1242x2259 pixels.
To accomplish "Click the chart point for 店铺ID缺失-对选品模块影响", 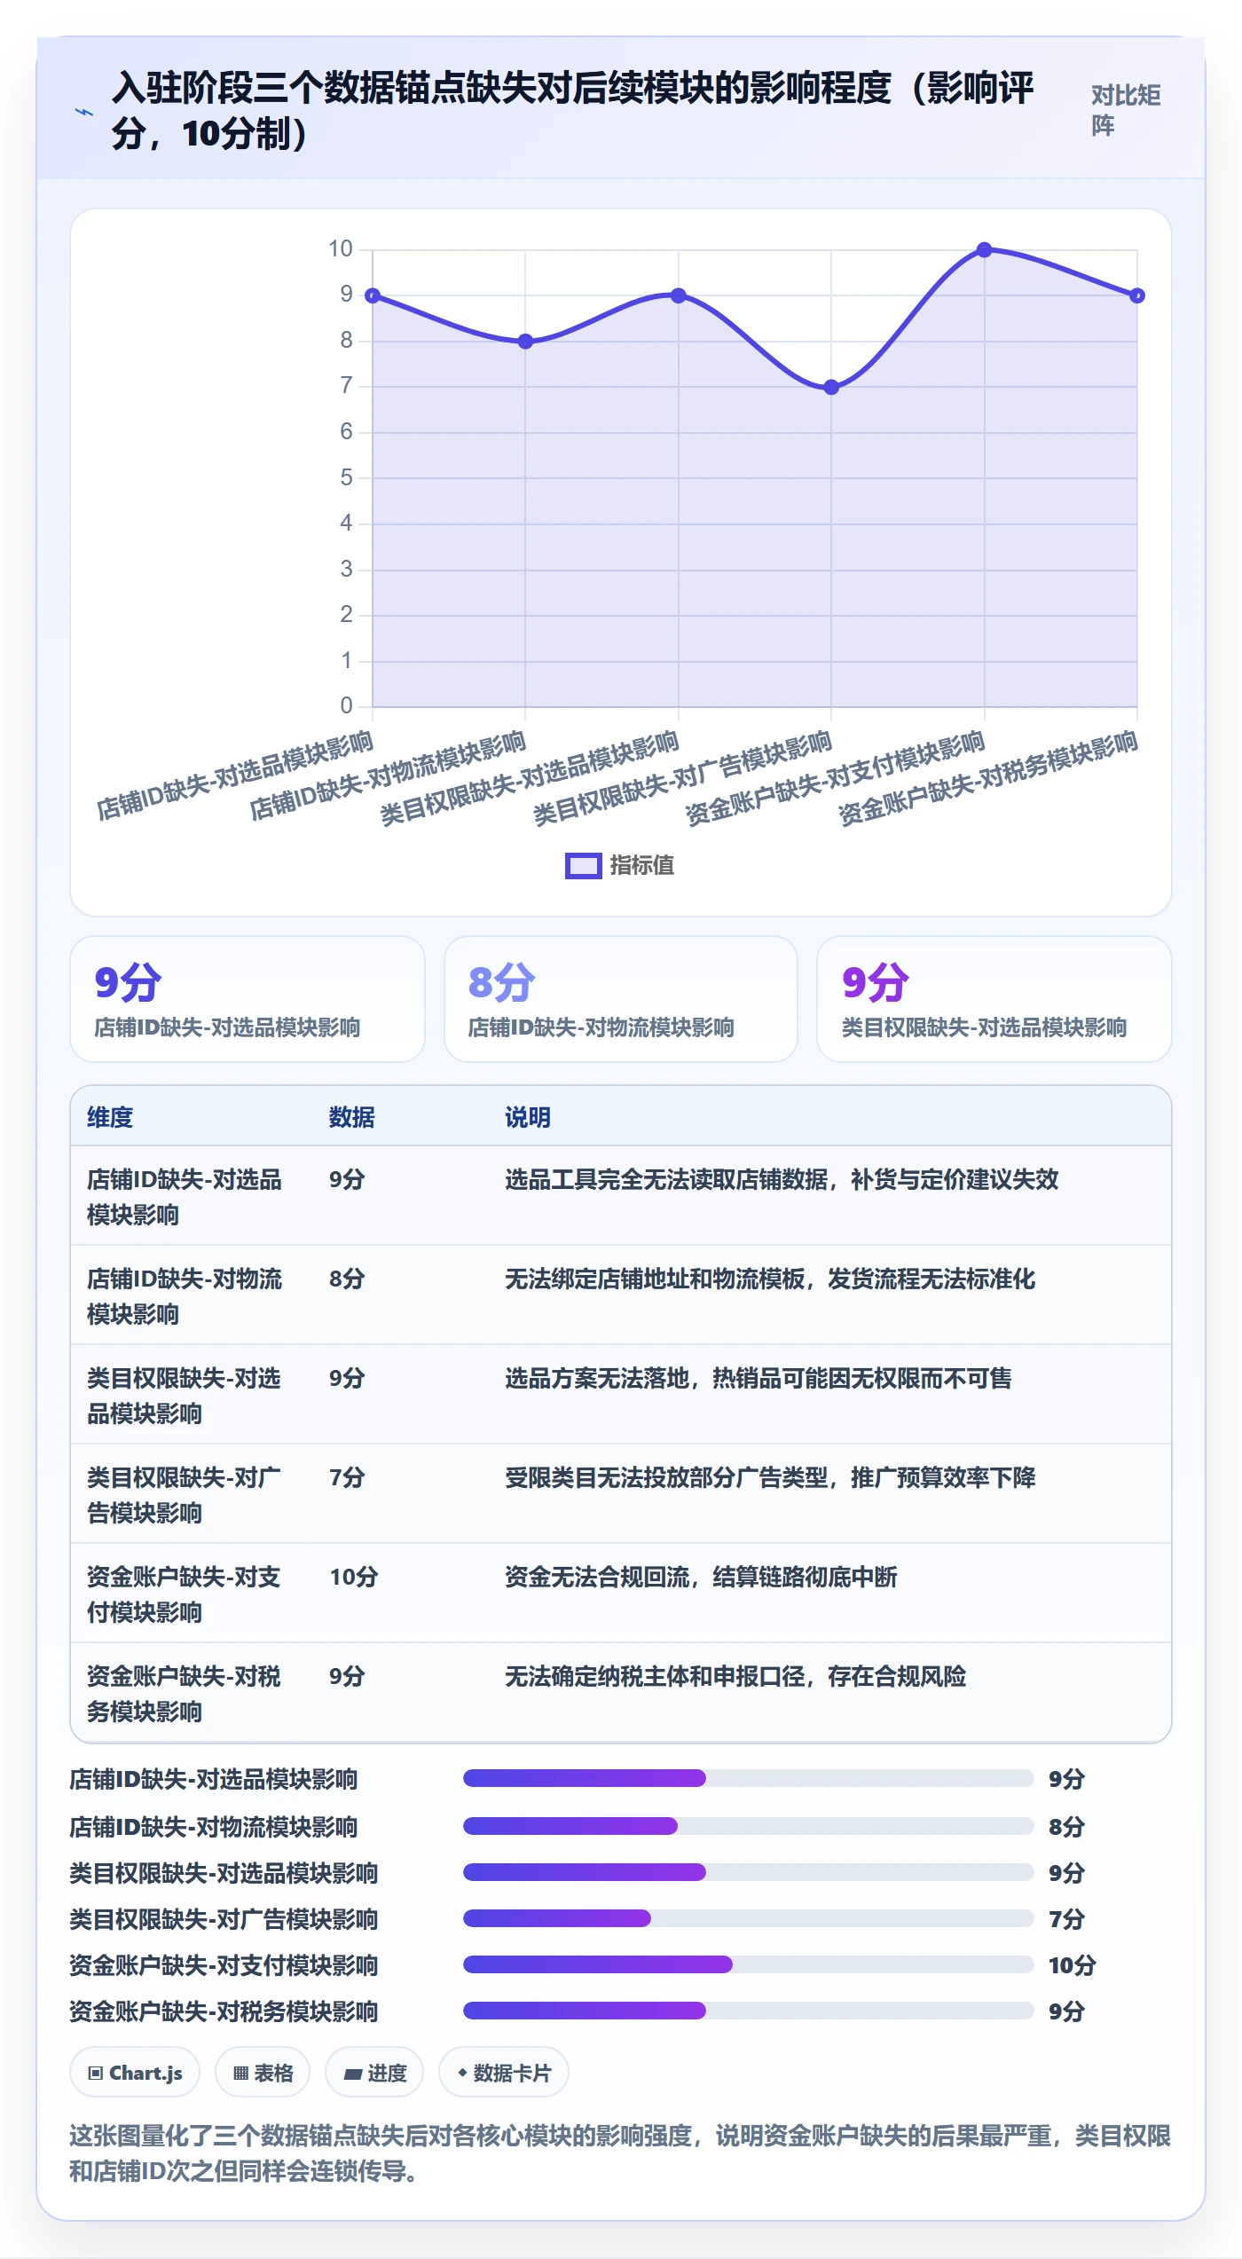I will [373, 295].
